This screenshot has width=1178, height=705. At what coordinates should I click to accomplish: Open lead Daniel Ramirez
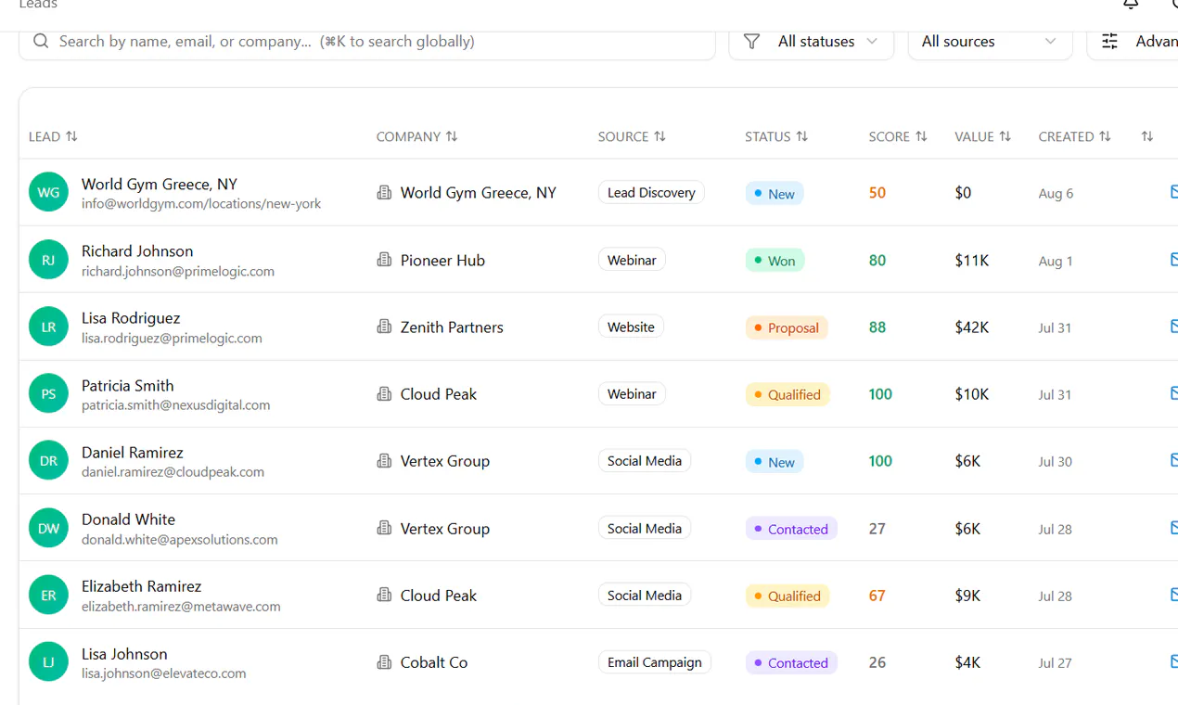coord(133,452)
